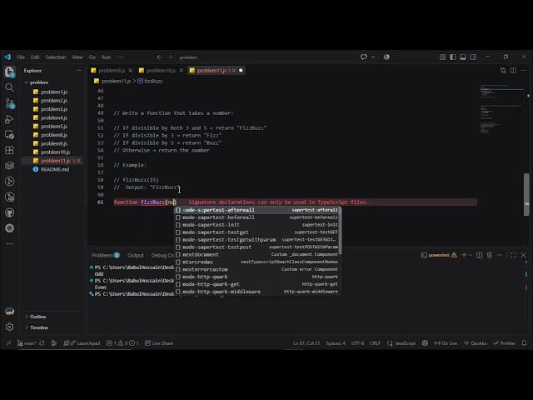
Task: Go forward with the right arrow
Action: click(x=170, y=57)
